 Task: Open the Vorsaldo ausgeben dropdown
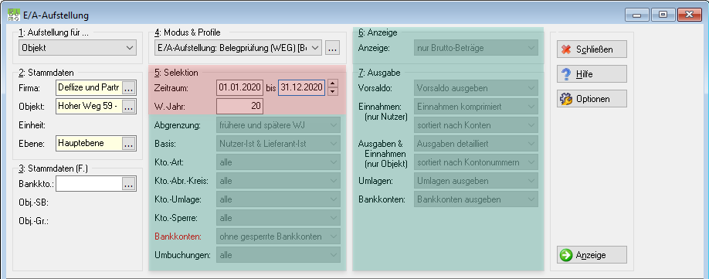tap(476, 88)
